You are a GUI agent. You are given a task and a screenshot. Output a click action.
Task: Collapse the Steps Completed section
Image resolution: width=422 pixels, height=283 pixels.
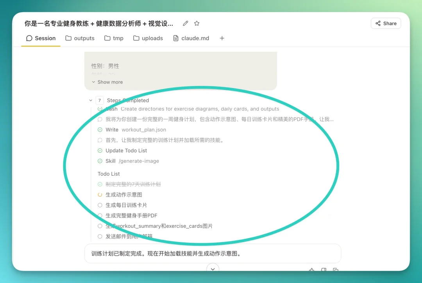(x=90, y=100)
